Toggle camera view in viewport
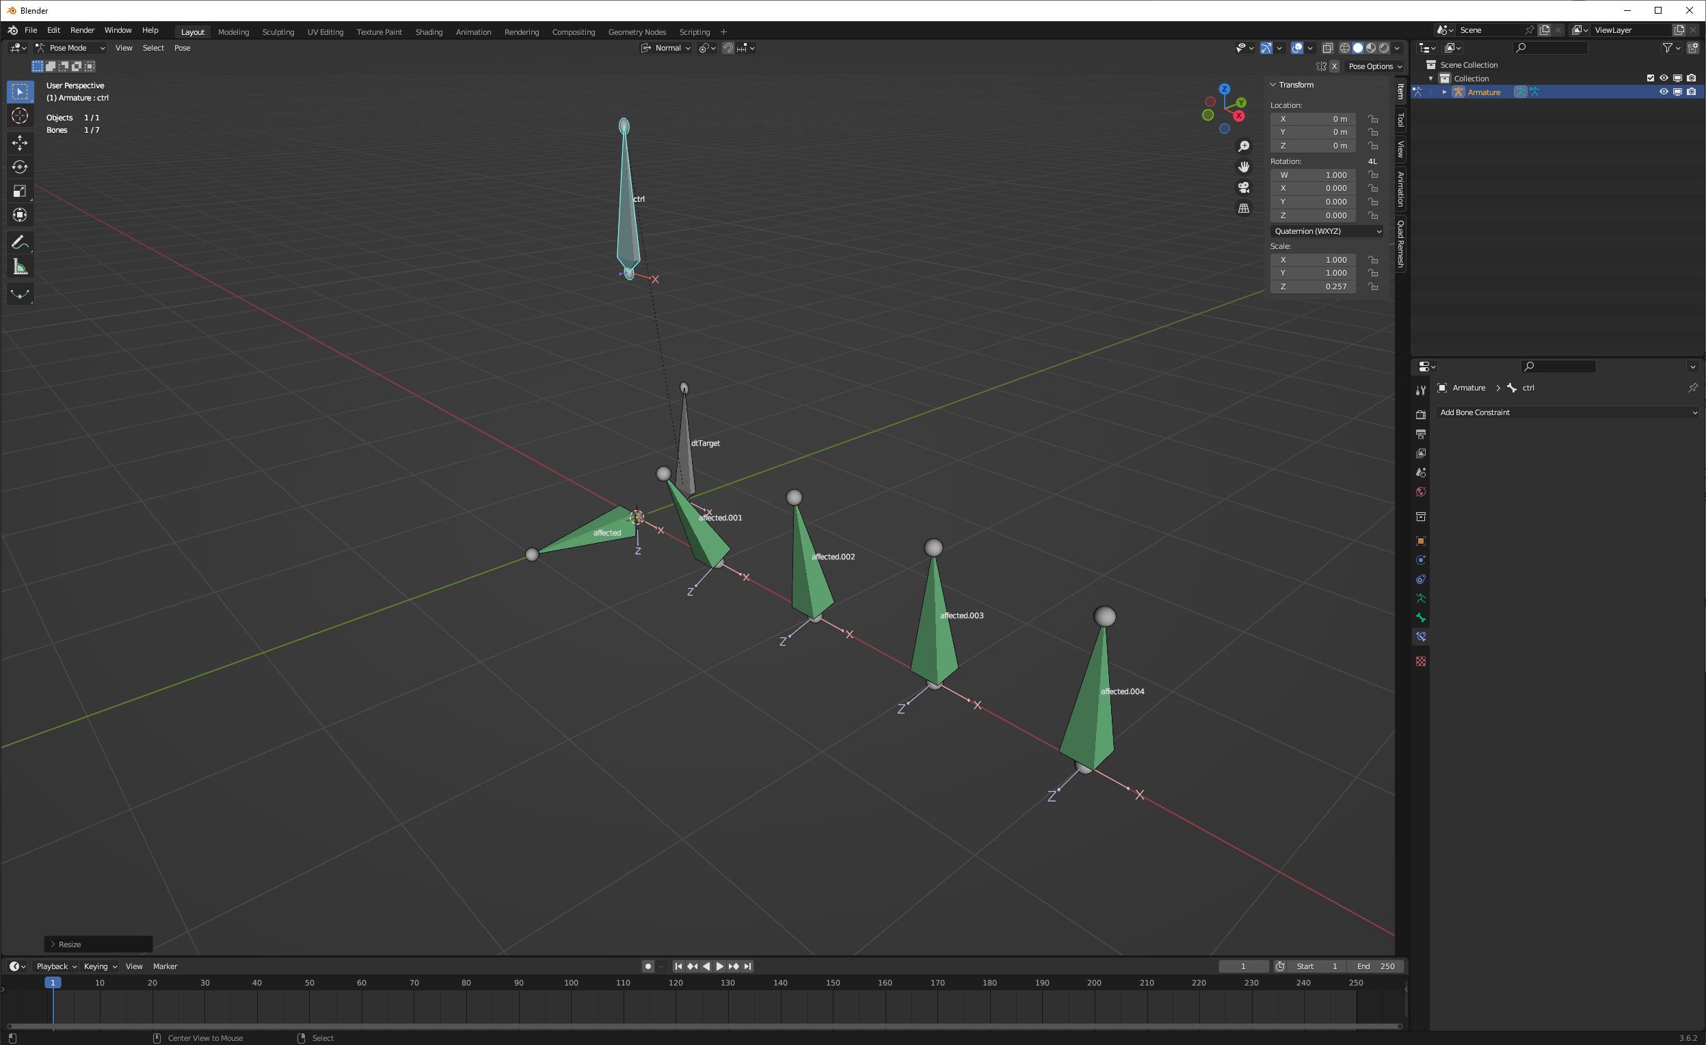Viewport: 1706px width, 1045px height. point(1244,187)
